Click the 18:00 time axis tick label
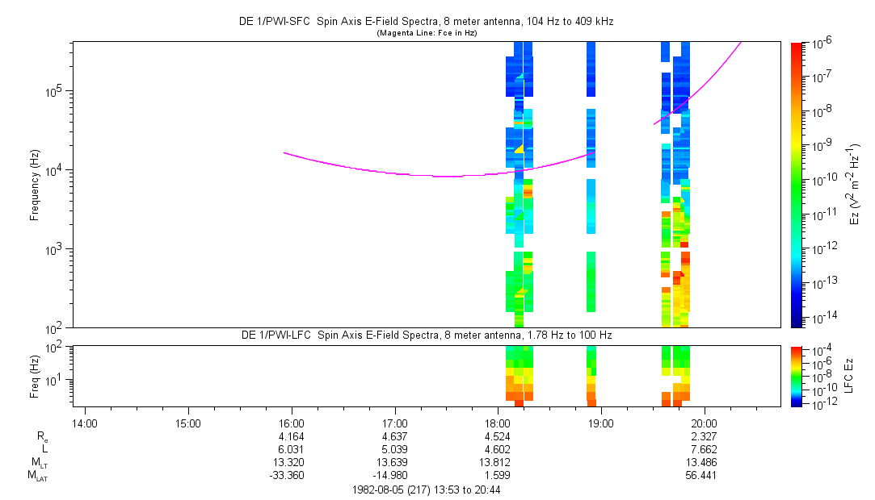This screenshot has width=875, height=500. [x=498, y=423]
